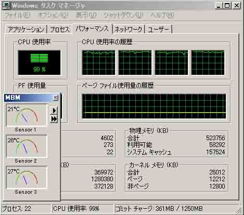
Task: Switch to the アプリケーション tab
Action: click(x=26, y=29)
